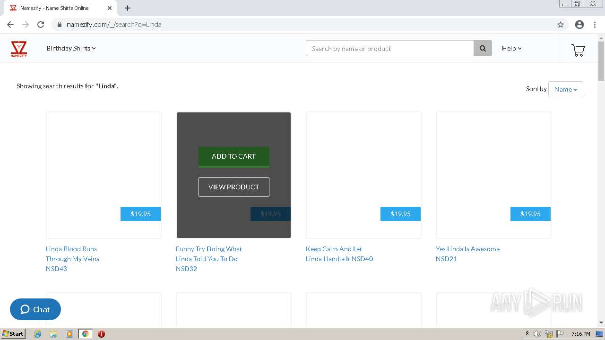Close the Namezify tab

110,8
